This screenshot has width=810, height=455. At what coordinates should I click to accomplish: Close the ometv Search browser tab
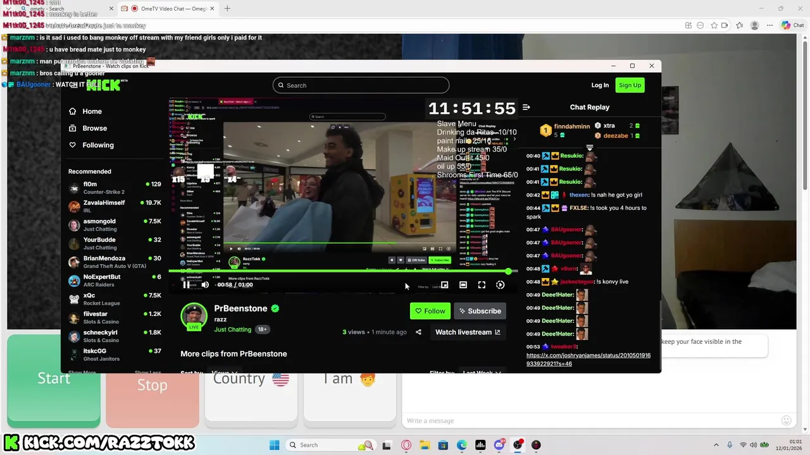pyautogui.click(x=111, y=8)
